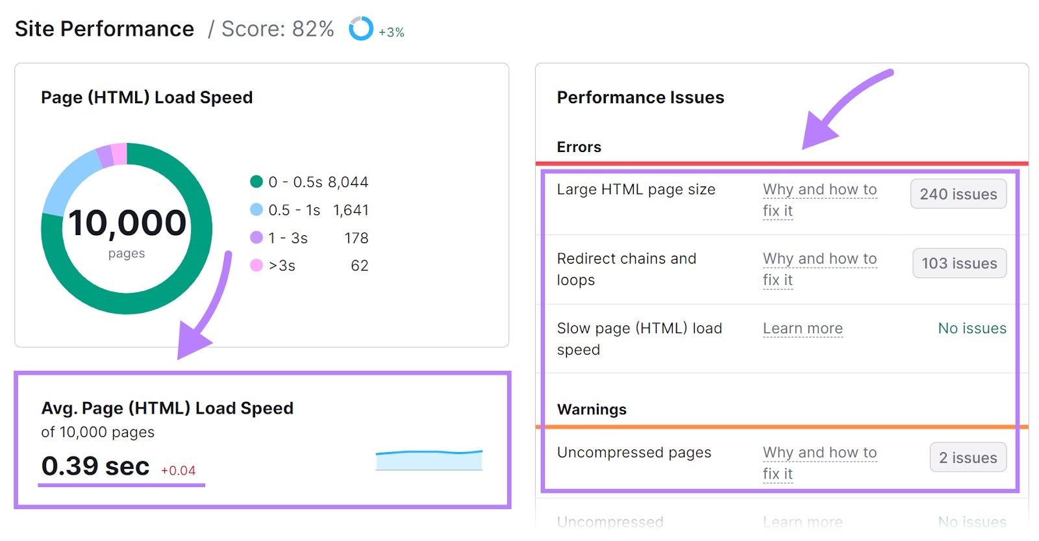Open 'Why and how to fix it' for Redirect chains
Screen dimensions: 1039x541
point(820,269)
